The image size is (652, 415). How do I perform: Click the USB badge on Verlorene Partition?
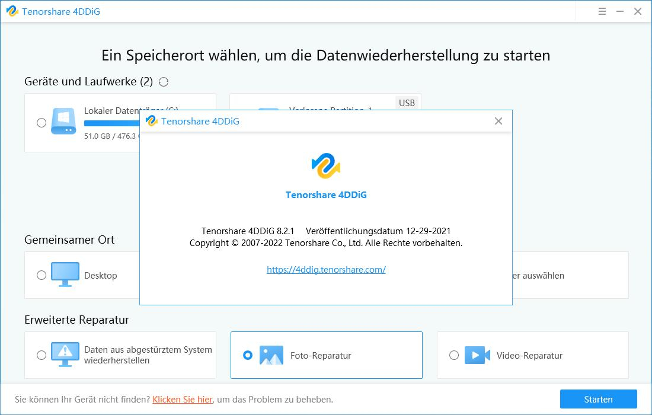click(x=407, y=102)
